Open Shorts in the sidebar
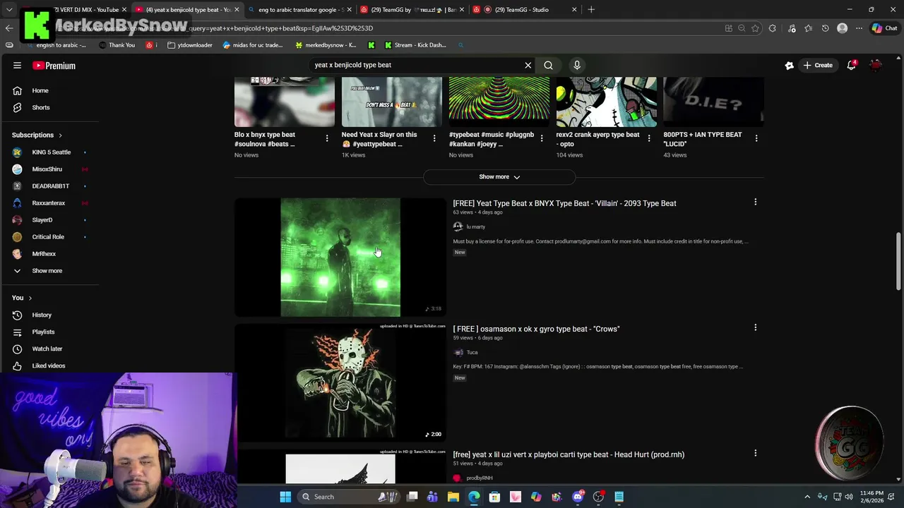 [x=41, y=107]
